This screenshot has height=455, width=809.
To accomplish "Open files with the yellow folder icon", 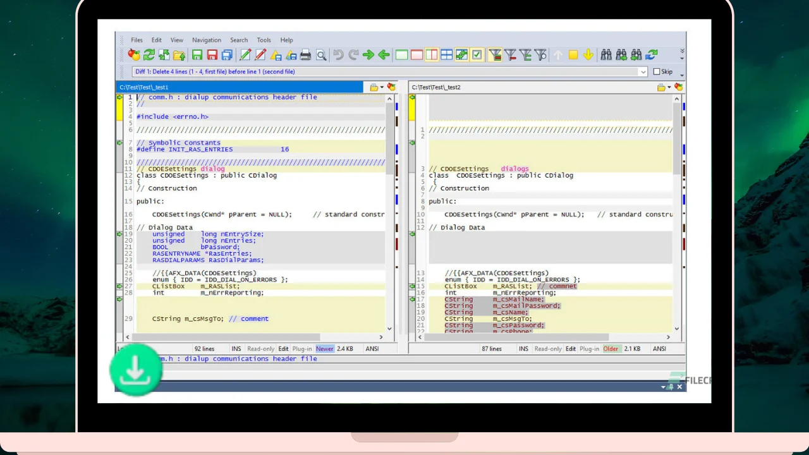I will point(179,55).
